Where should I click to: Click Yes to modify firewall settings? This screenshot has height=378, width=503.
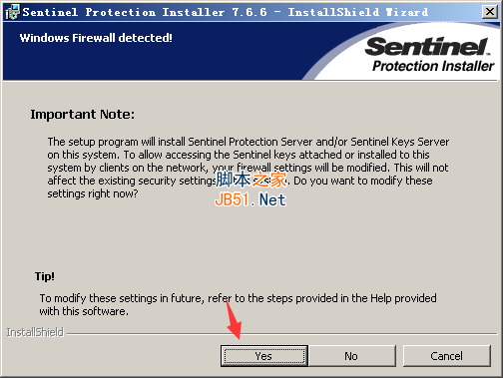point(264,356)
